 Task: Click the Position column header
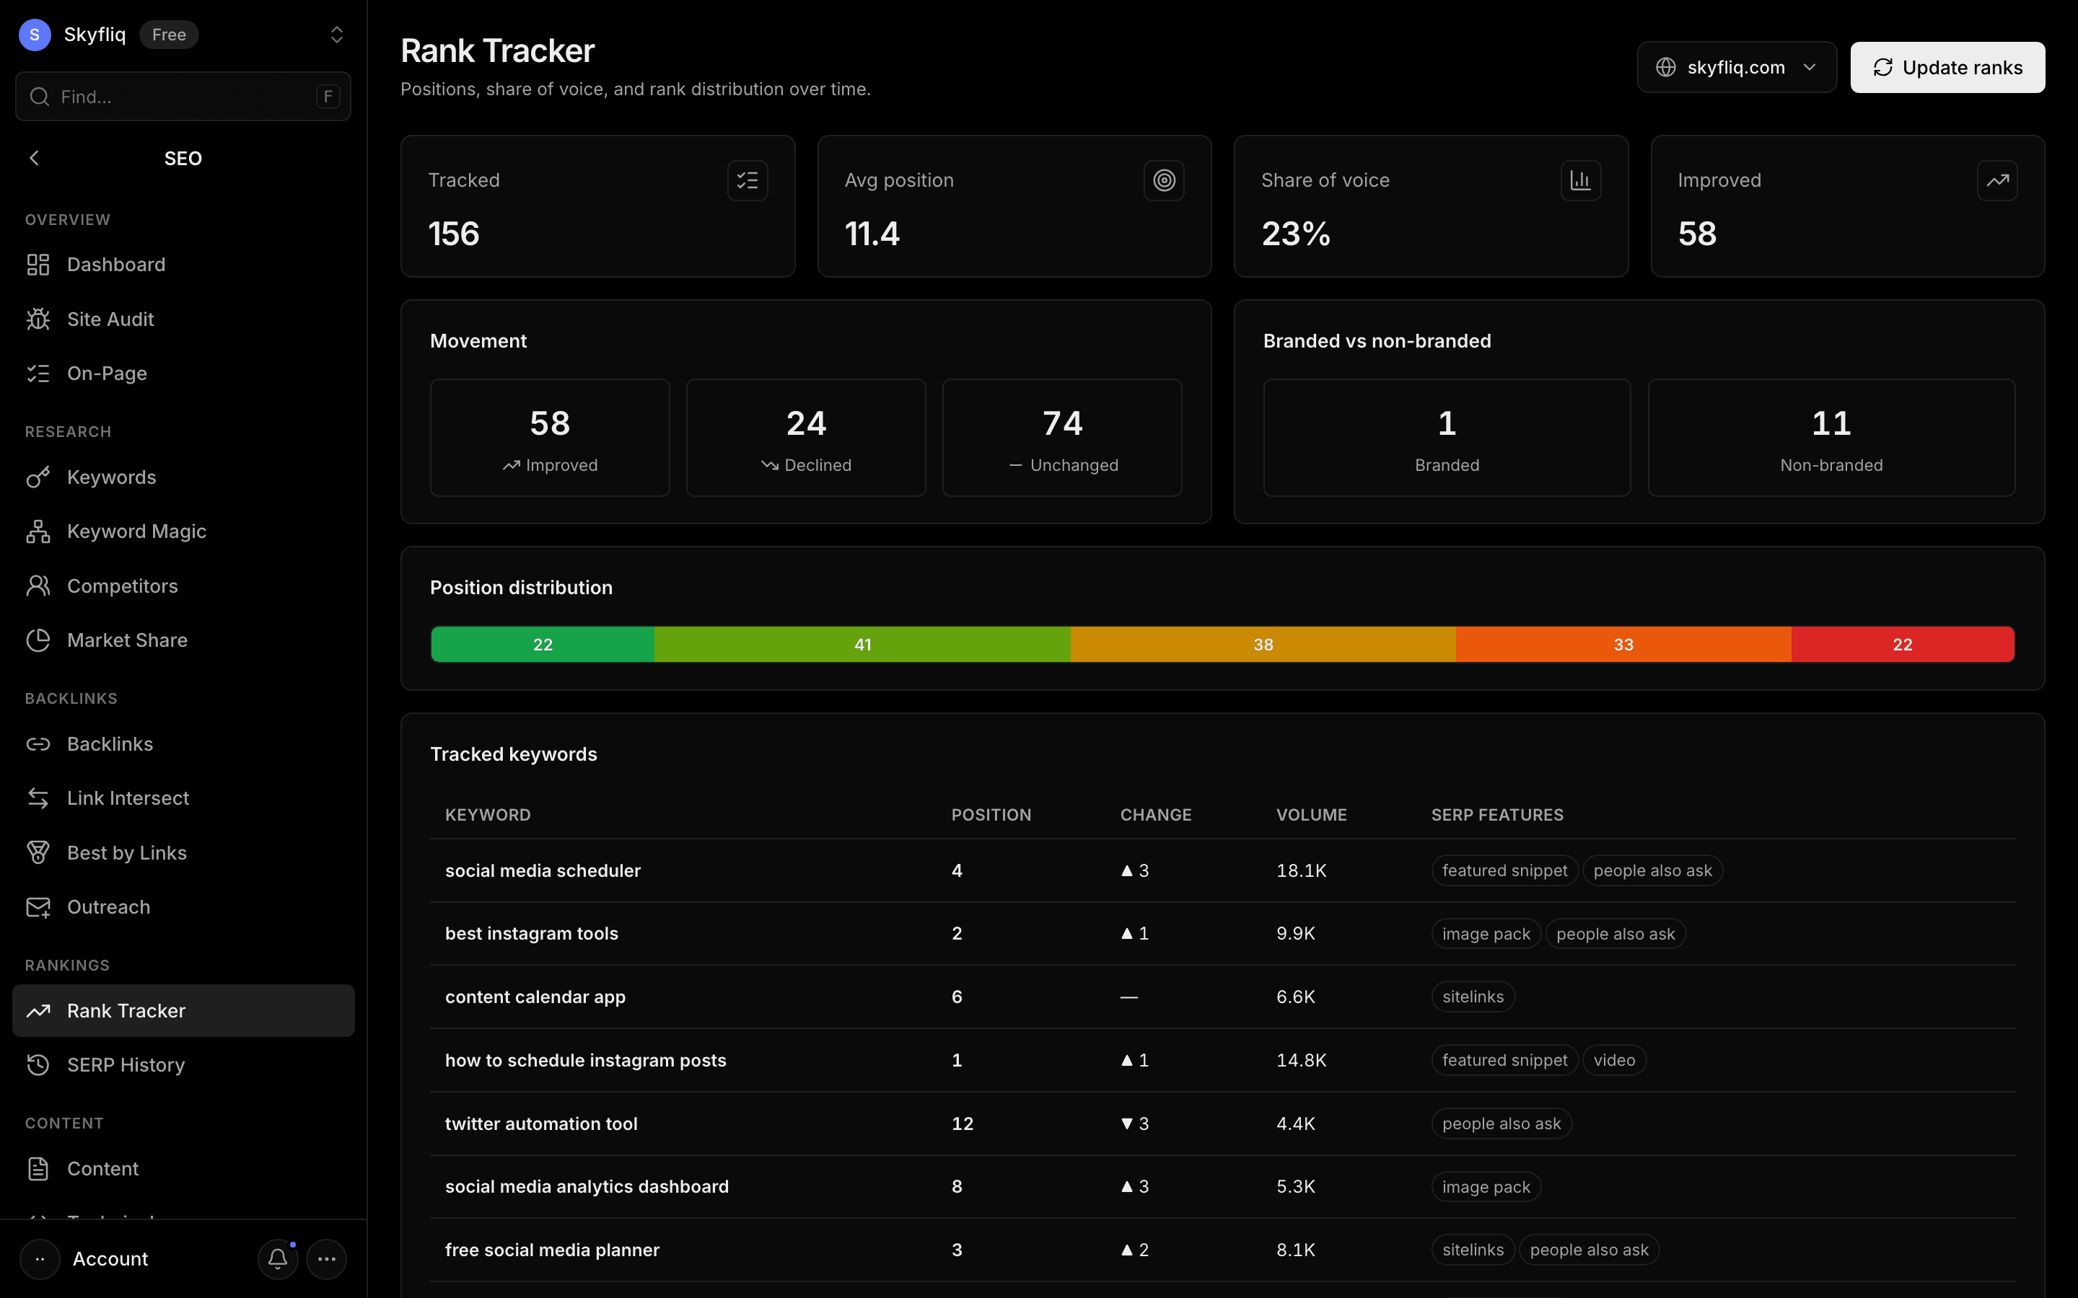pyautogui.click(x=991, y=815)
